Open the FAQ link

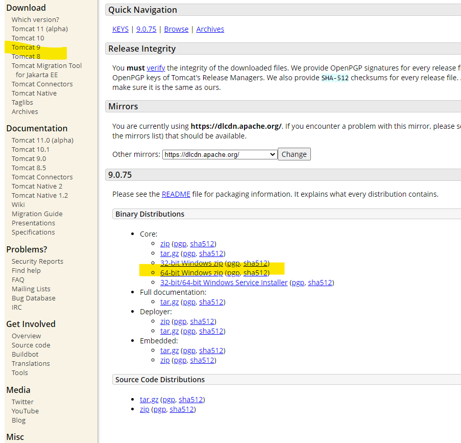coord(18,279)
